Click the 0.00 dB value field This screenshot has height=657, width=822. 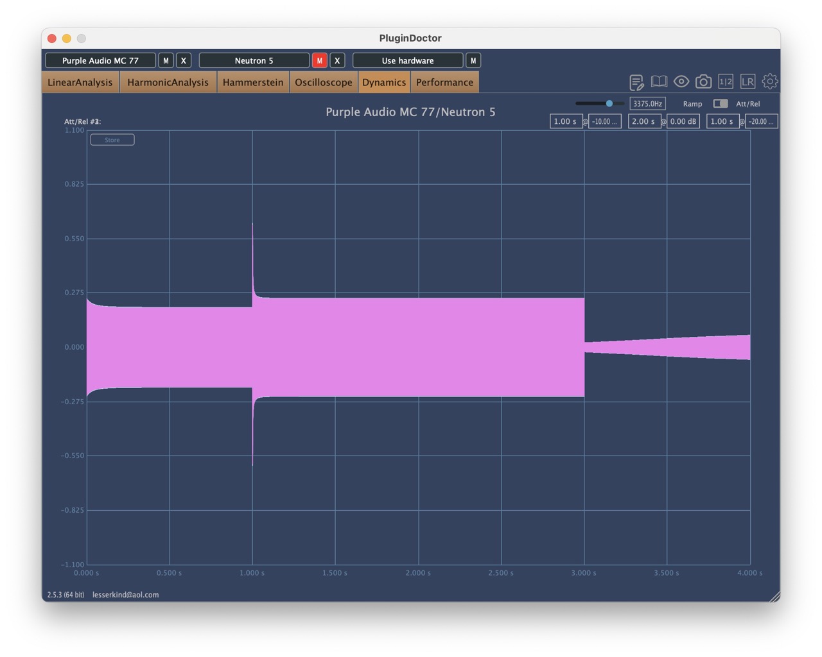pyautogui.click(x=683, y=121)
